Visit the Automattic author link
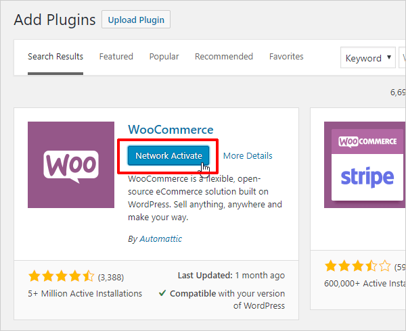The width and height of the screenshot is (406, 331). point(160,238)
